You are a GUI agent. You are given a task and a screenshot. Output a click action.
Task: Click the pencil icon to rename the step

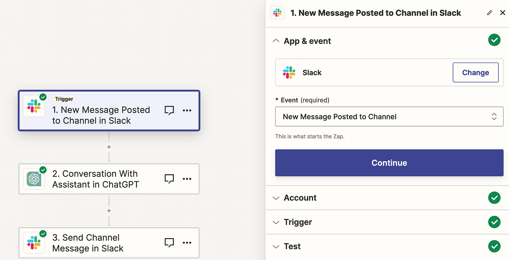490,12
